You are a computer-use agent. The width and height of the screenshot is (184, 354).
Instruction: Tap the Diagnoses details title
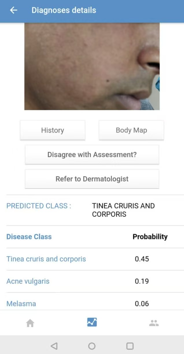click(64, 10)
